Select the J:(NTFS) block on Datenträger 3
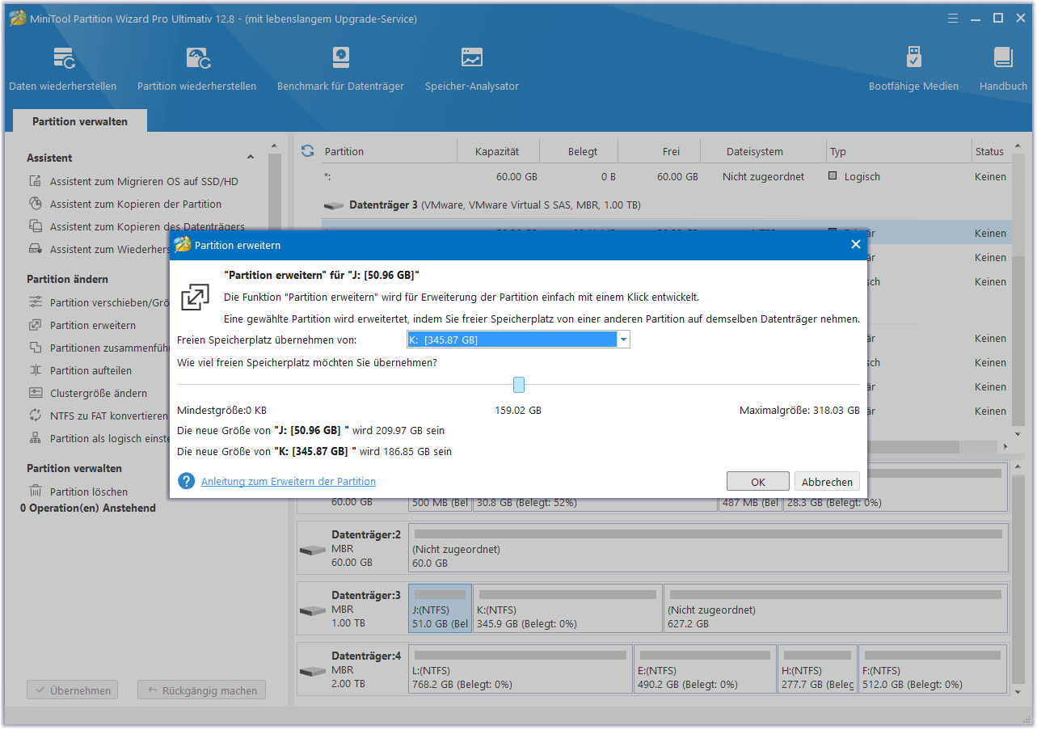 point(440,609)
